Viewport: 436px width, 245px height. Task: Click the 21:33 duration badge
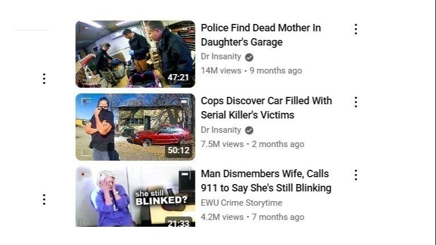[178, 222]
